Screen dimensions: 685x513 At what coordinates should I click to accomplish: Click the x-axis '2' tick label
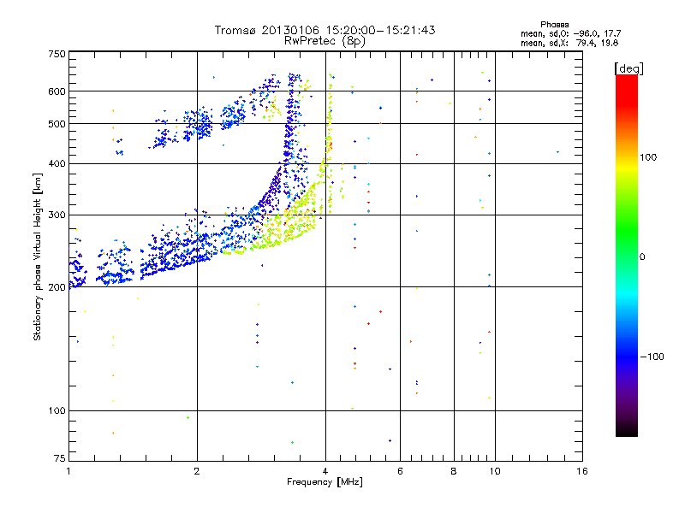197,471
